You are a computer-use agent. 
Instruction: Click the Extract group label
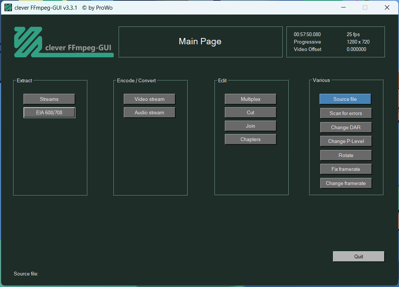(x=24, y=80)
